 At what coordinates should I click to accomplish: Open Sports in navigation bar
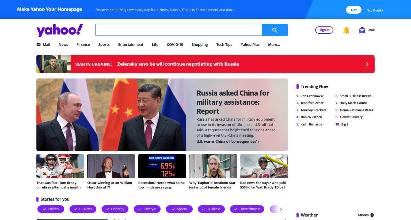(104, 45)
